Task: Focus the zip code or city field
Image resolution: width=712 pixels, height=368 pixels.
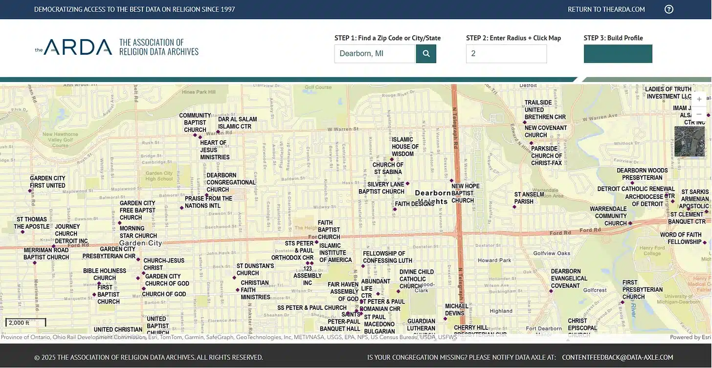Action: pyautogui.click(x=375, y=54)
